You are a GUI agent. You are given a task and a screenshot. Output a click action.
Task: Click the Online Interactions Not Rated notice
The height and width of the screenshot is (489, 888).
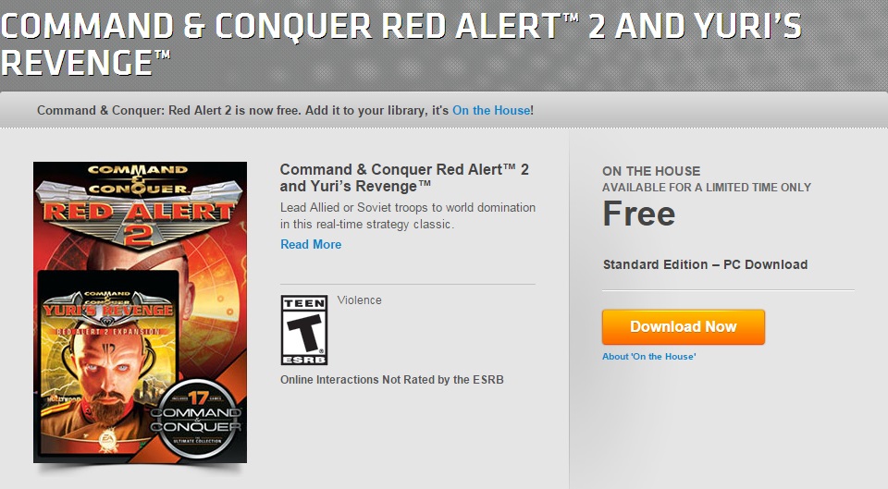coord(392,380)
